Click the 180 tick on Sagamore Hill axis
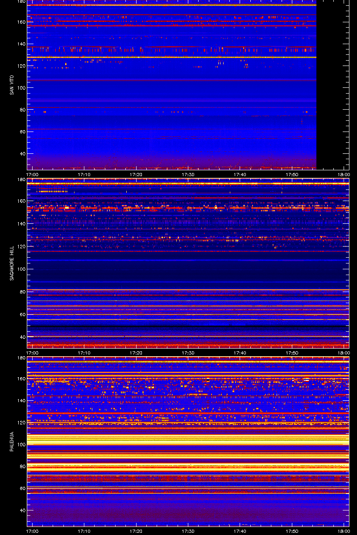Image resolution: width=357 pixels, height=535 pixels. (21, 180)
